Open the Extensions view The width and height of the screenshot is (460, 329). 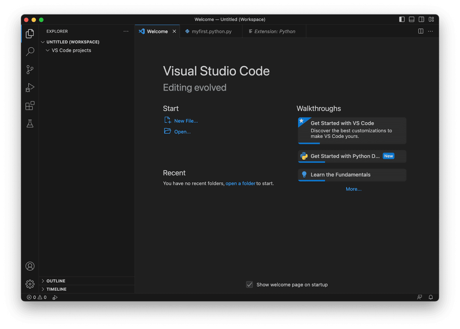point(30,106)
